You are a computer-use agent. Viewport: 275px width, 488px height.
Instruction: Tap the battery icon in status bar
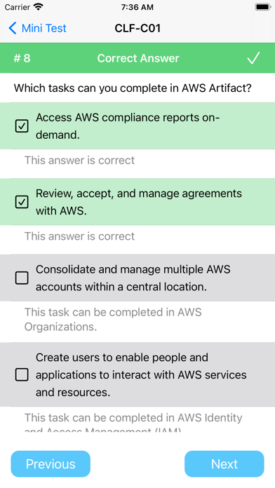262,7
